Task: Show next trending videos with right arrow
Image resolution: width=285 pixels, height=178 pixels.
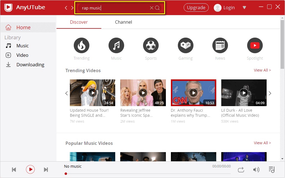Action: pos(270,93)
